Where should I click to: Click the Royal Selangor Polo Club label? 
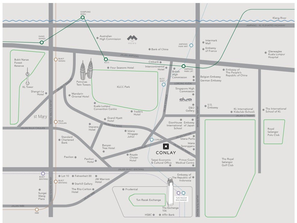coord(273,132)
